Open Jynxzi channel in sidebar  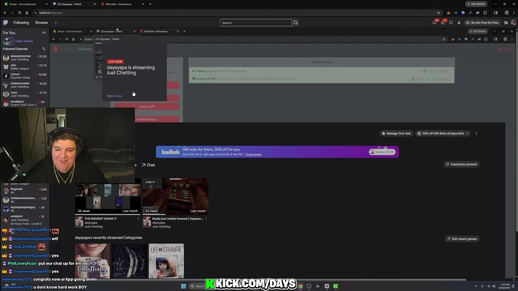coord(24,76)
